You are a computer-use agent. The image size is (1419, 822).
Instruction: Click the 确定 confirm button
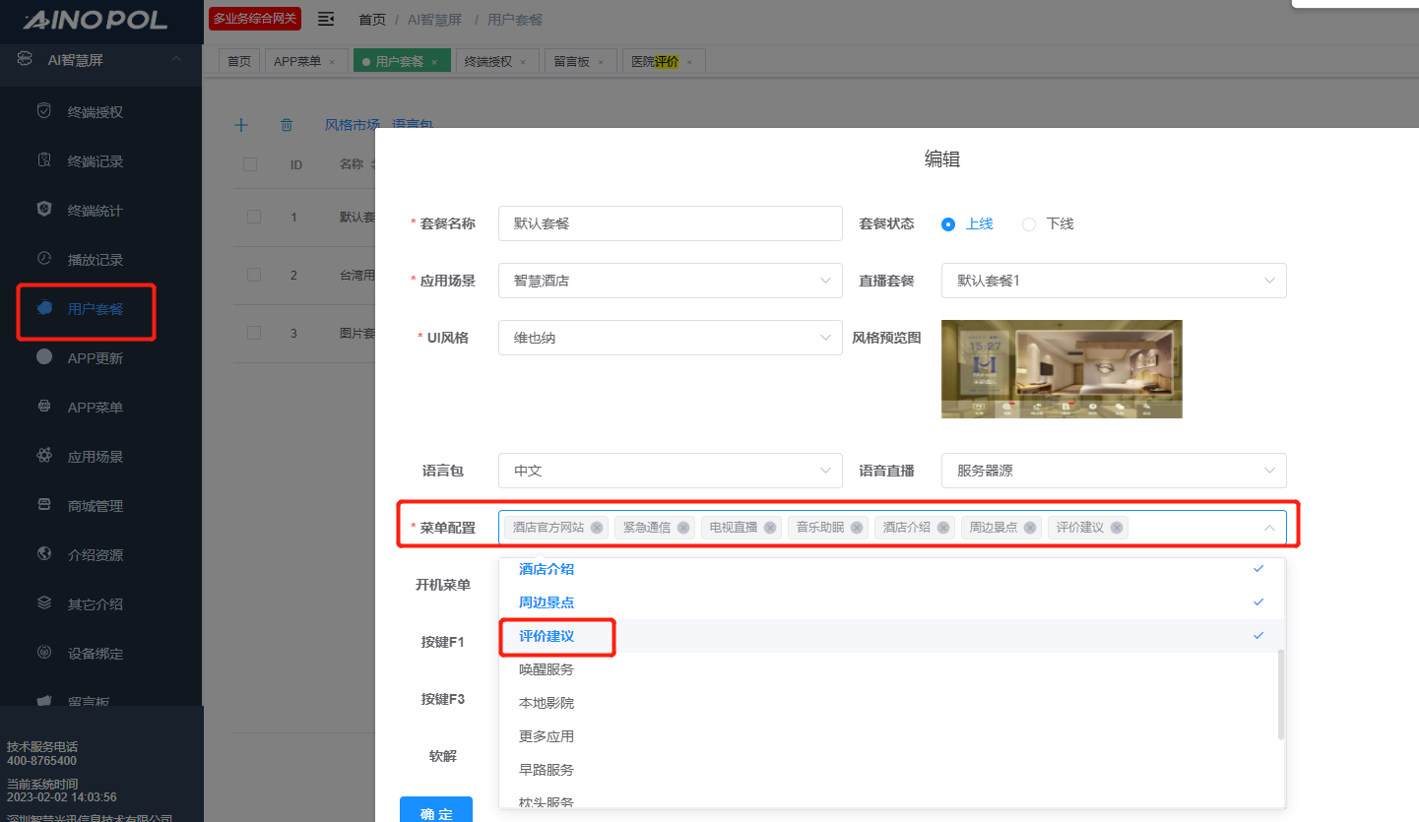point(436,812)
